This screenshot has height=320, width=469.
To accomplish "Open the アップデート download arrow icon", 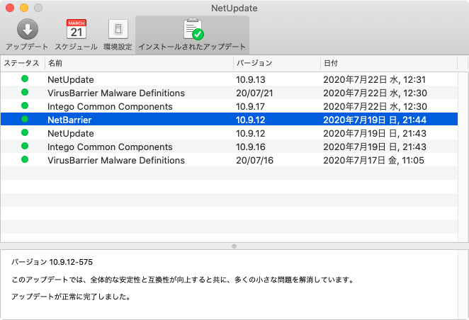I will (27, 29).
